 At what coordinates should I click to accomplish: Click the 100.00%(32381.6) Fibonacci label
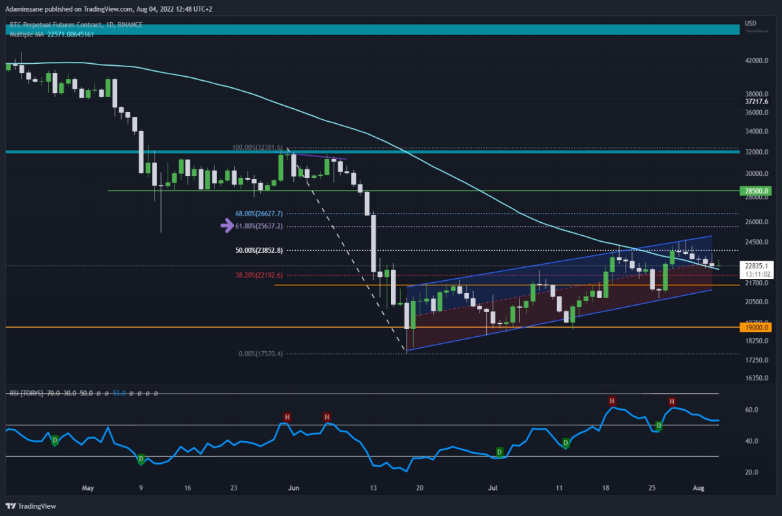[258, 148]
